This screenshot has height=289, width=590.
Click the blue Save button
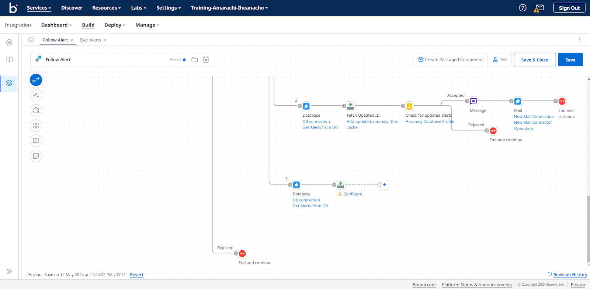pyautogui.click(x=570, y=60)
